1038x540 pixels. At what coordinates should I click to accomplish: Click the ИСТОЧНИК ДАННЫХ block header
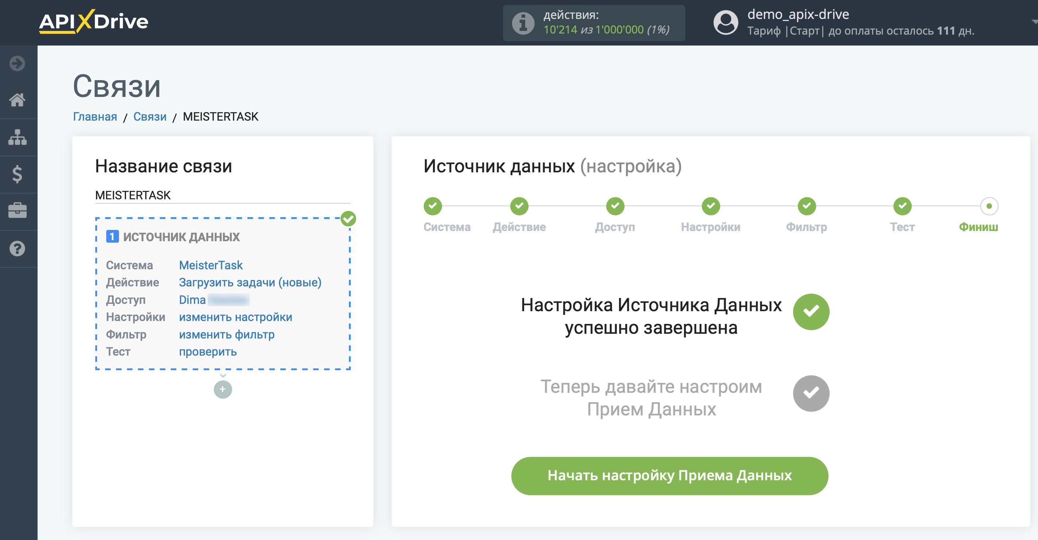point(181,237)
